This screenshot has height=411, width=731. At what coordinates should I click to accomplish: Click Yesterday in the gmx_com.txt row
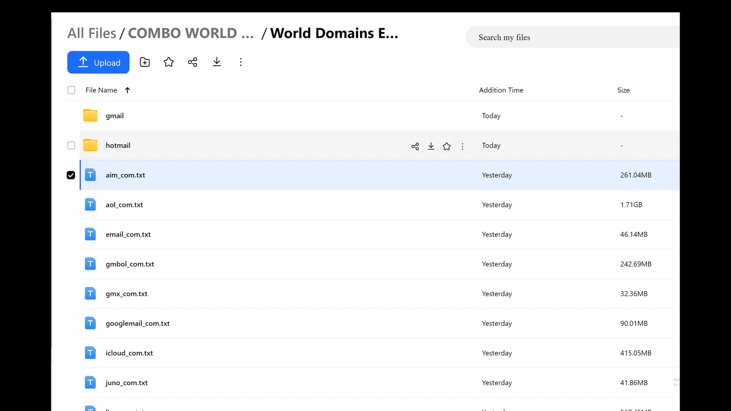[497, 294]
